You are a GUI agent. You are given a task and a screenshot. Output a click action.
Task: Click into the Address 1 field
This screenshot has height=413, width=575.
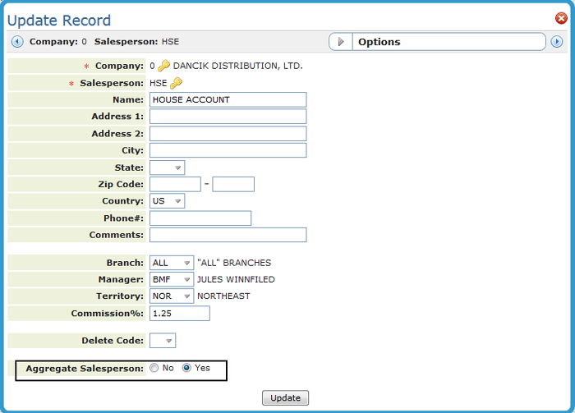pos(228,117)
